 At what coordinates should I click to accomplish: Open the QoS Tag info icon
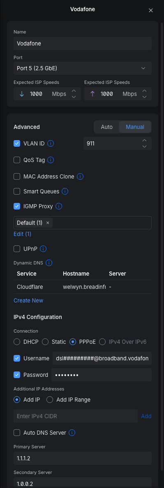click(x=51, y=160)
